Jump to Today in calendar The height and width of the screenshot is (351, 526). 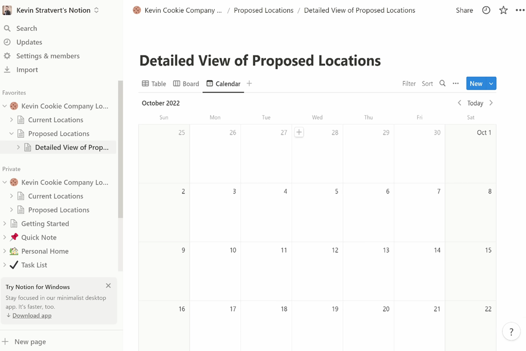tap(475, 103)
